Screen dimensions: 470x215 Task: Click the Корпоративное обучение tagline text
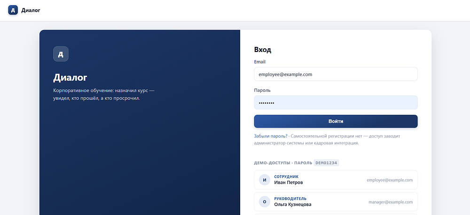(104, 94)
